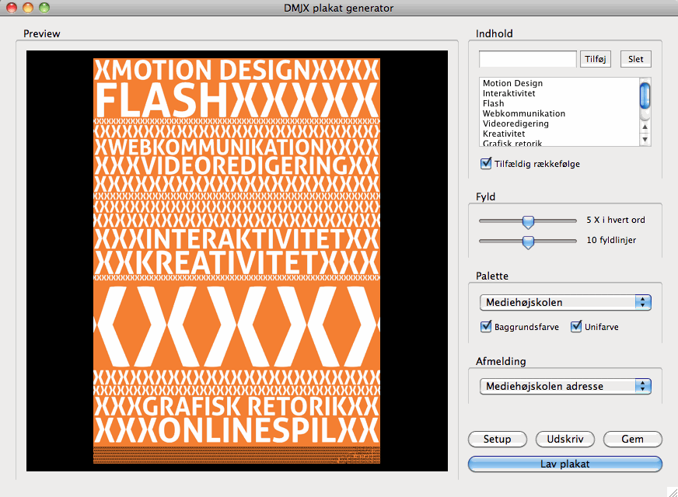This screenshot has height=497, width=678.
Task: Click the Lav plakat button
Action: (x=565, y=464)
